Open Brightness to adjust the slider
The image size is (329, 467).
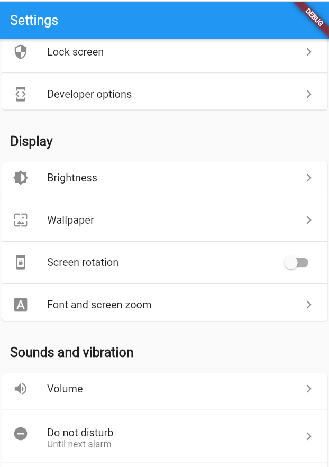(159, 178)
